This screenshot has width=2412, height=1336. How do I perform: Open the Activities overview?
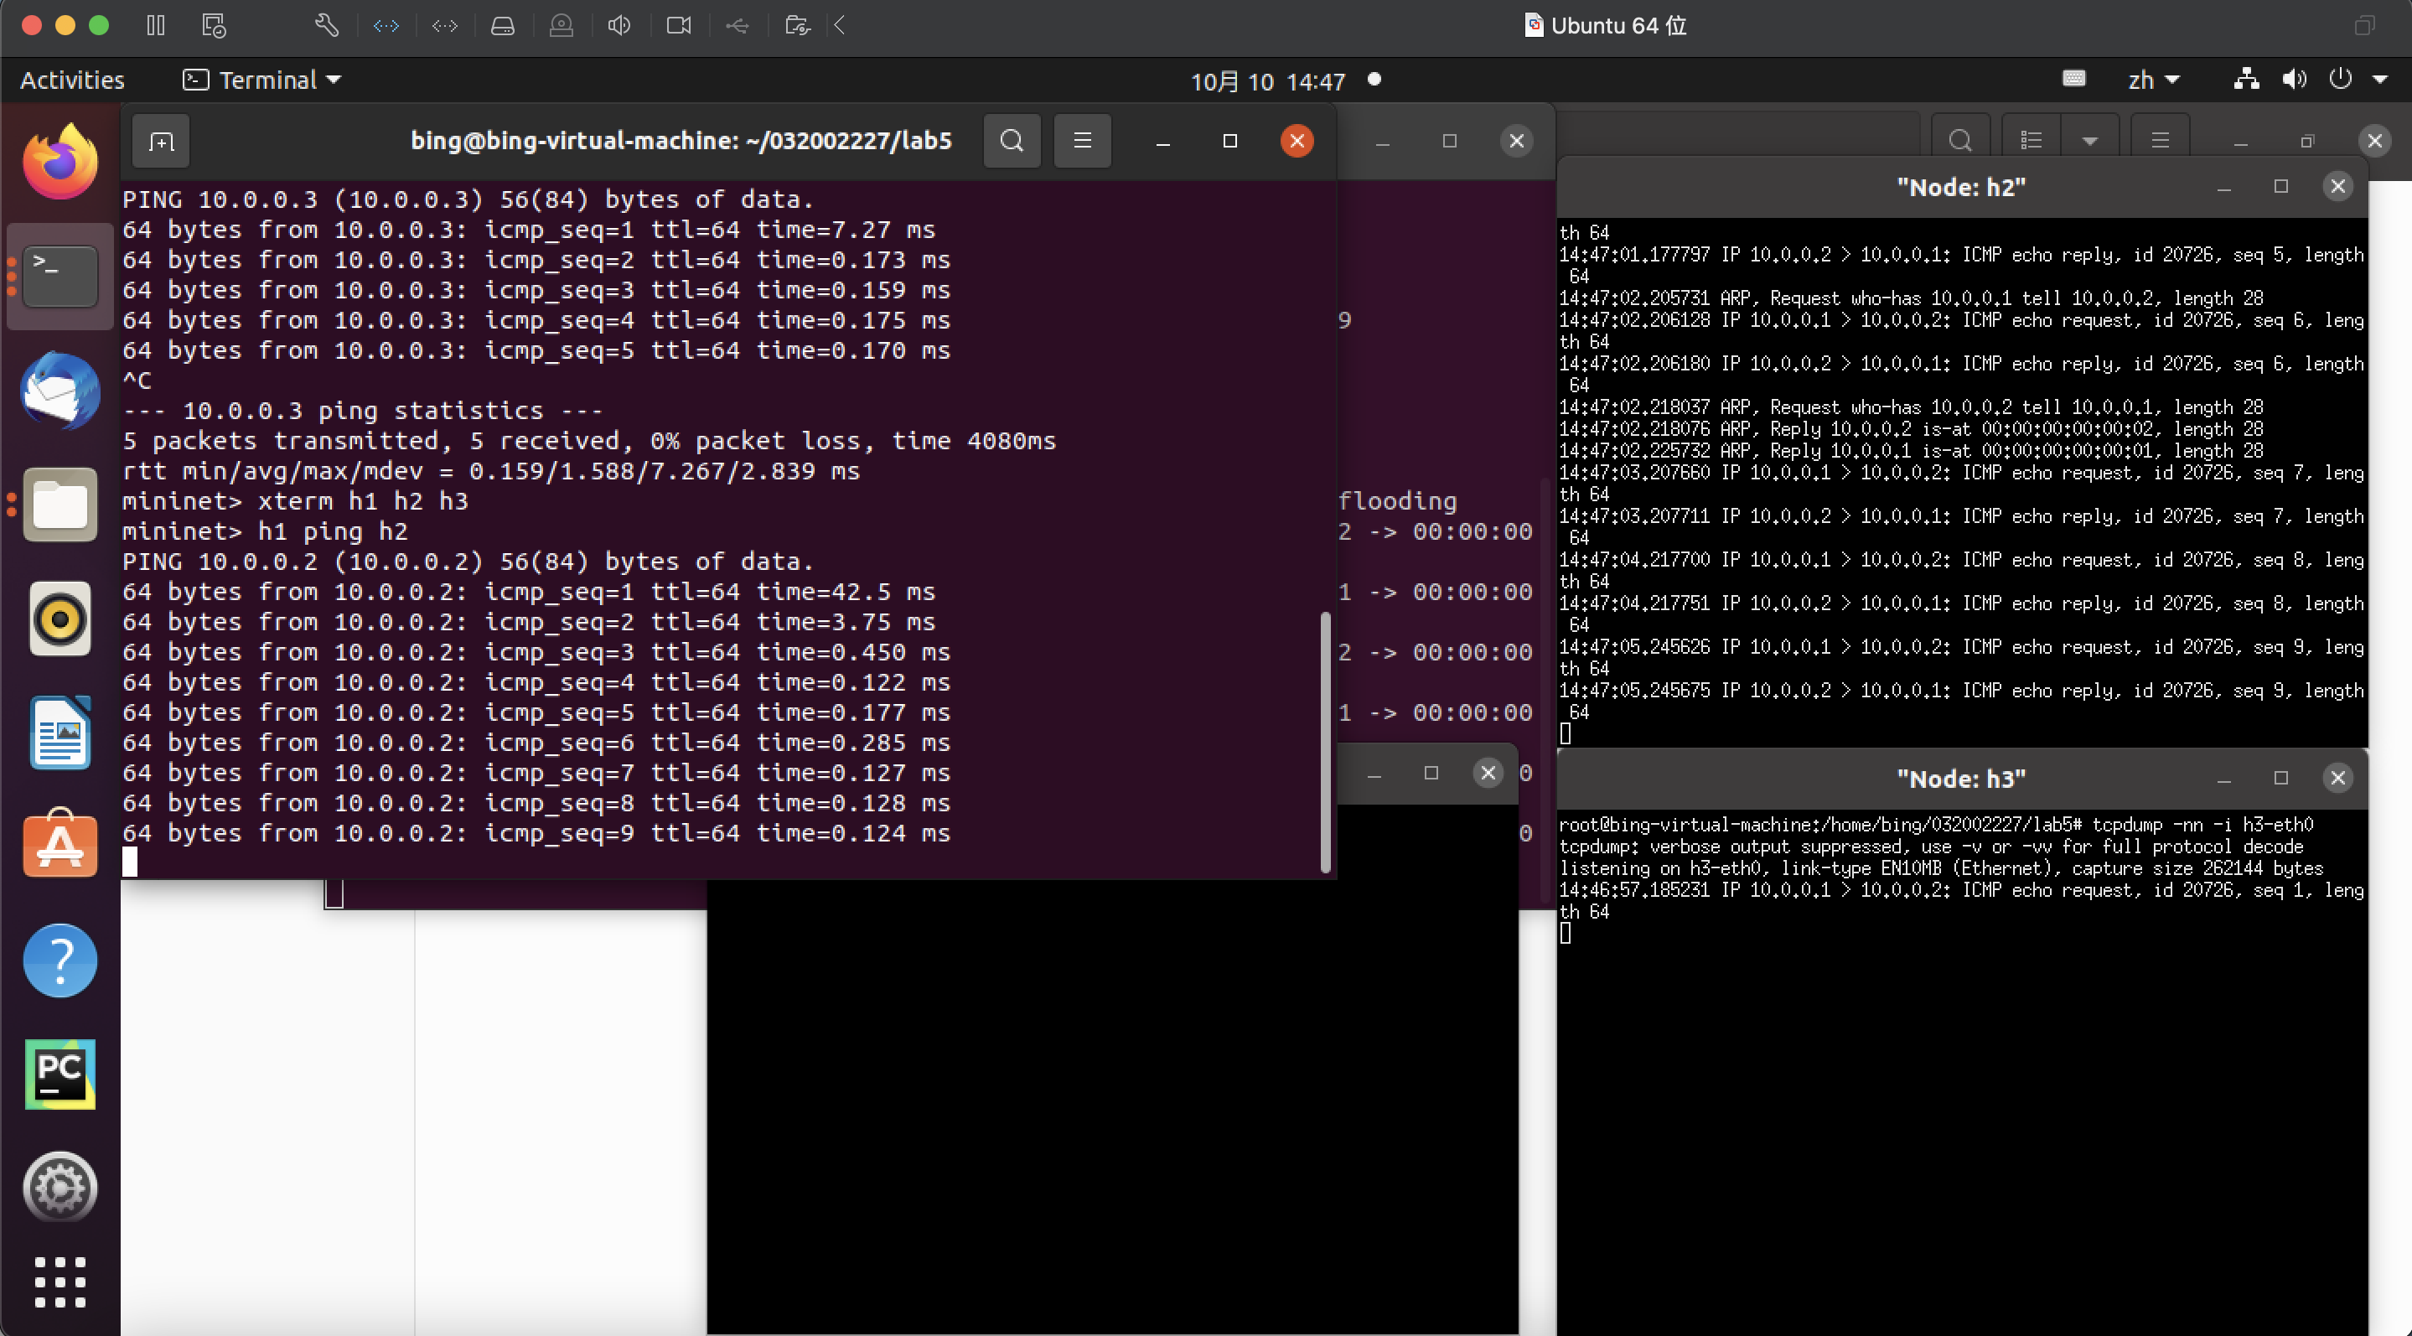point(72,80)
